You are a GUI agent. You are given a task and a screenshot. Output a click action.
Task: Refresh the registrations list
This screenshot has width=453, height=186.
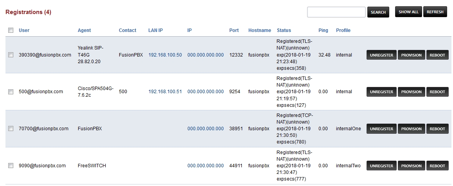pos(435,12)
